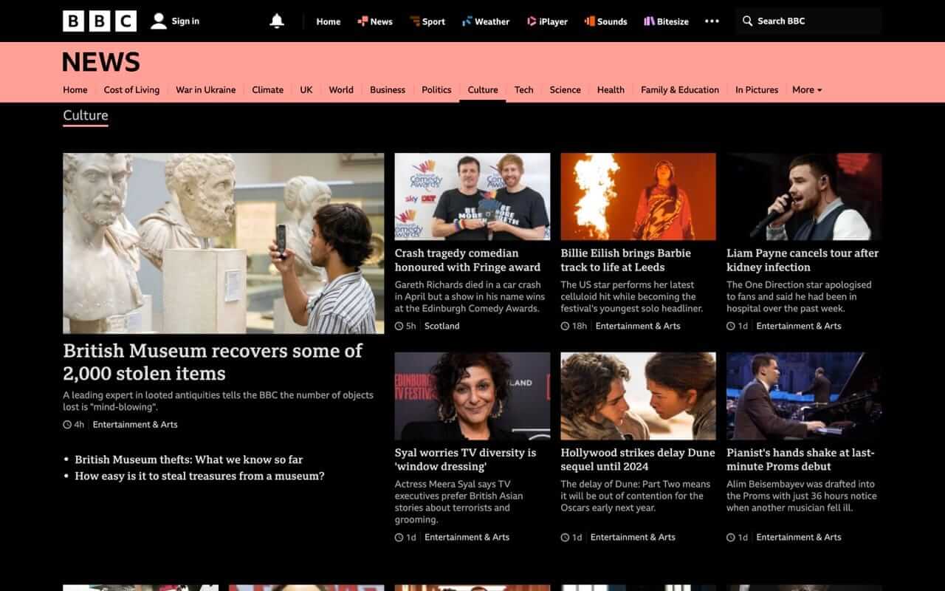Select the World section tab
945x591 pixels.
[341, 89]
